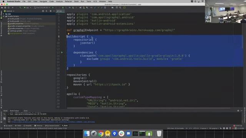The image size is (246, 138).
Task: Click the Select Opened File target icon
Action: 43,11
